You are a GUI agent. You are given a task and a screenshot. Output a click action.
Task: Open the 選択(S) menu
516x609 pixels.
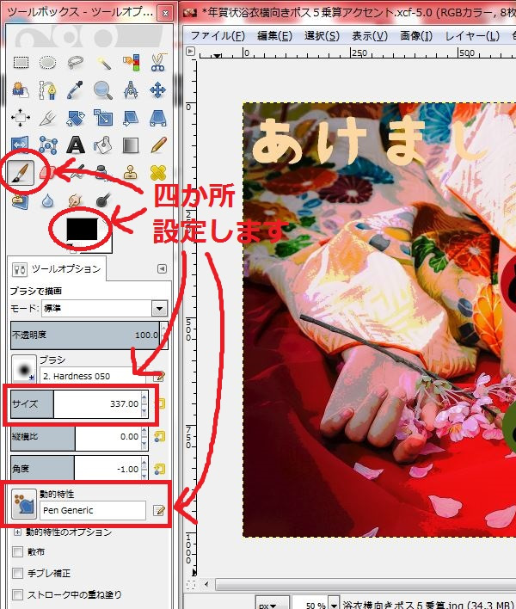[322, 36]
